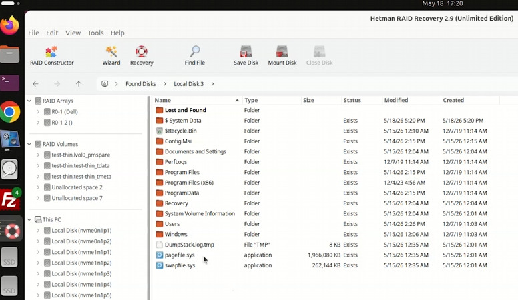This screenshot has width=518, height=300.
Task: Go forward with the right arrow
Action: [57, 84]
